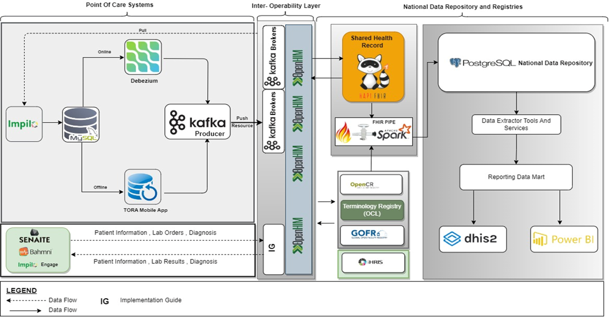Screen dimensions: 610x325
Task: Select the lower Kafka Brokers box
Action: 273,121
